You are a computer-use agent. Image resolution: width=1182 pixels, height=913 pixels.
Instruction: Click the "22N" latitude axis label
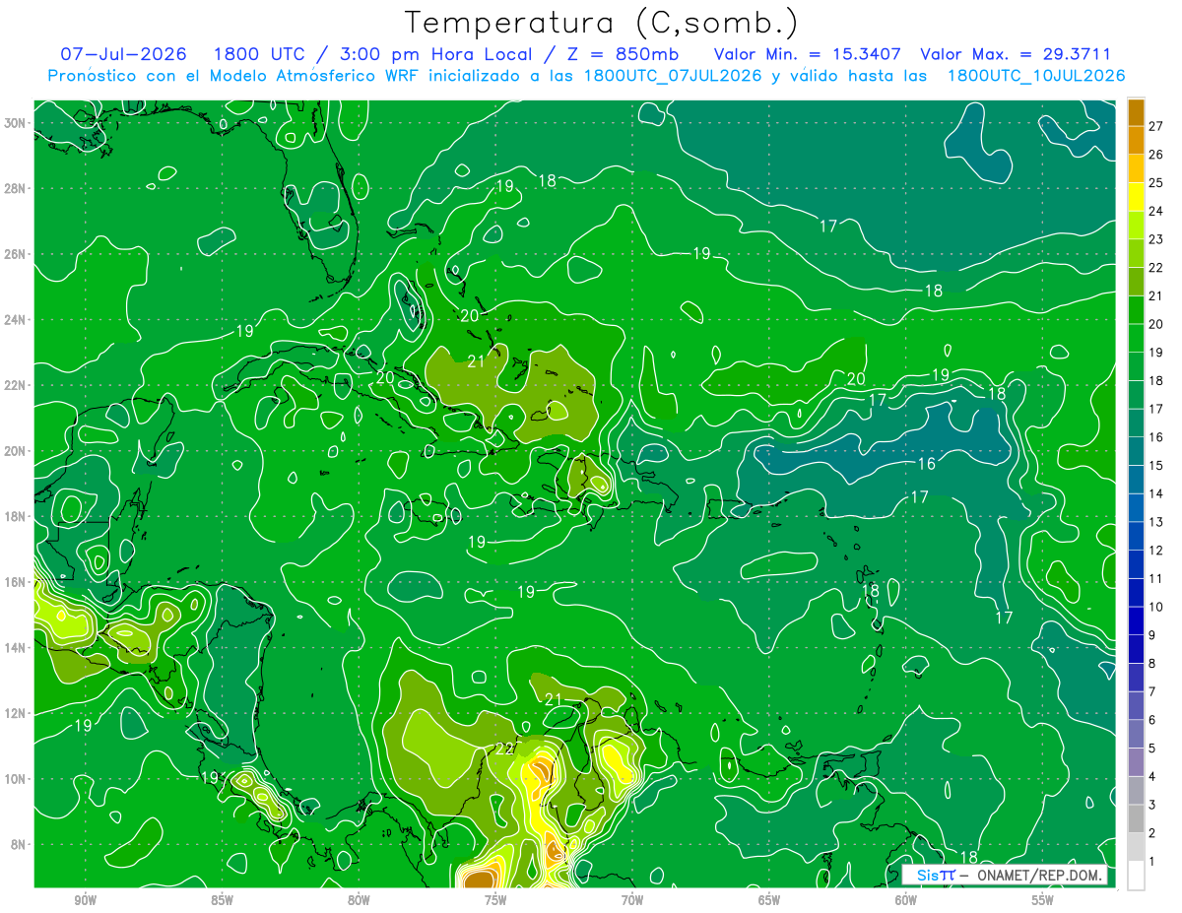tap(16, 385)
